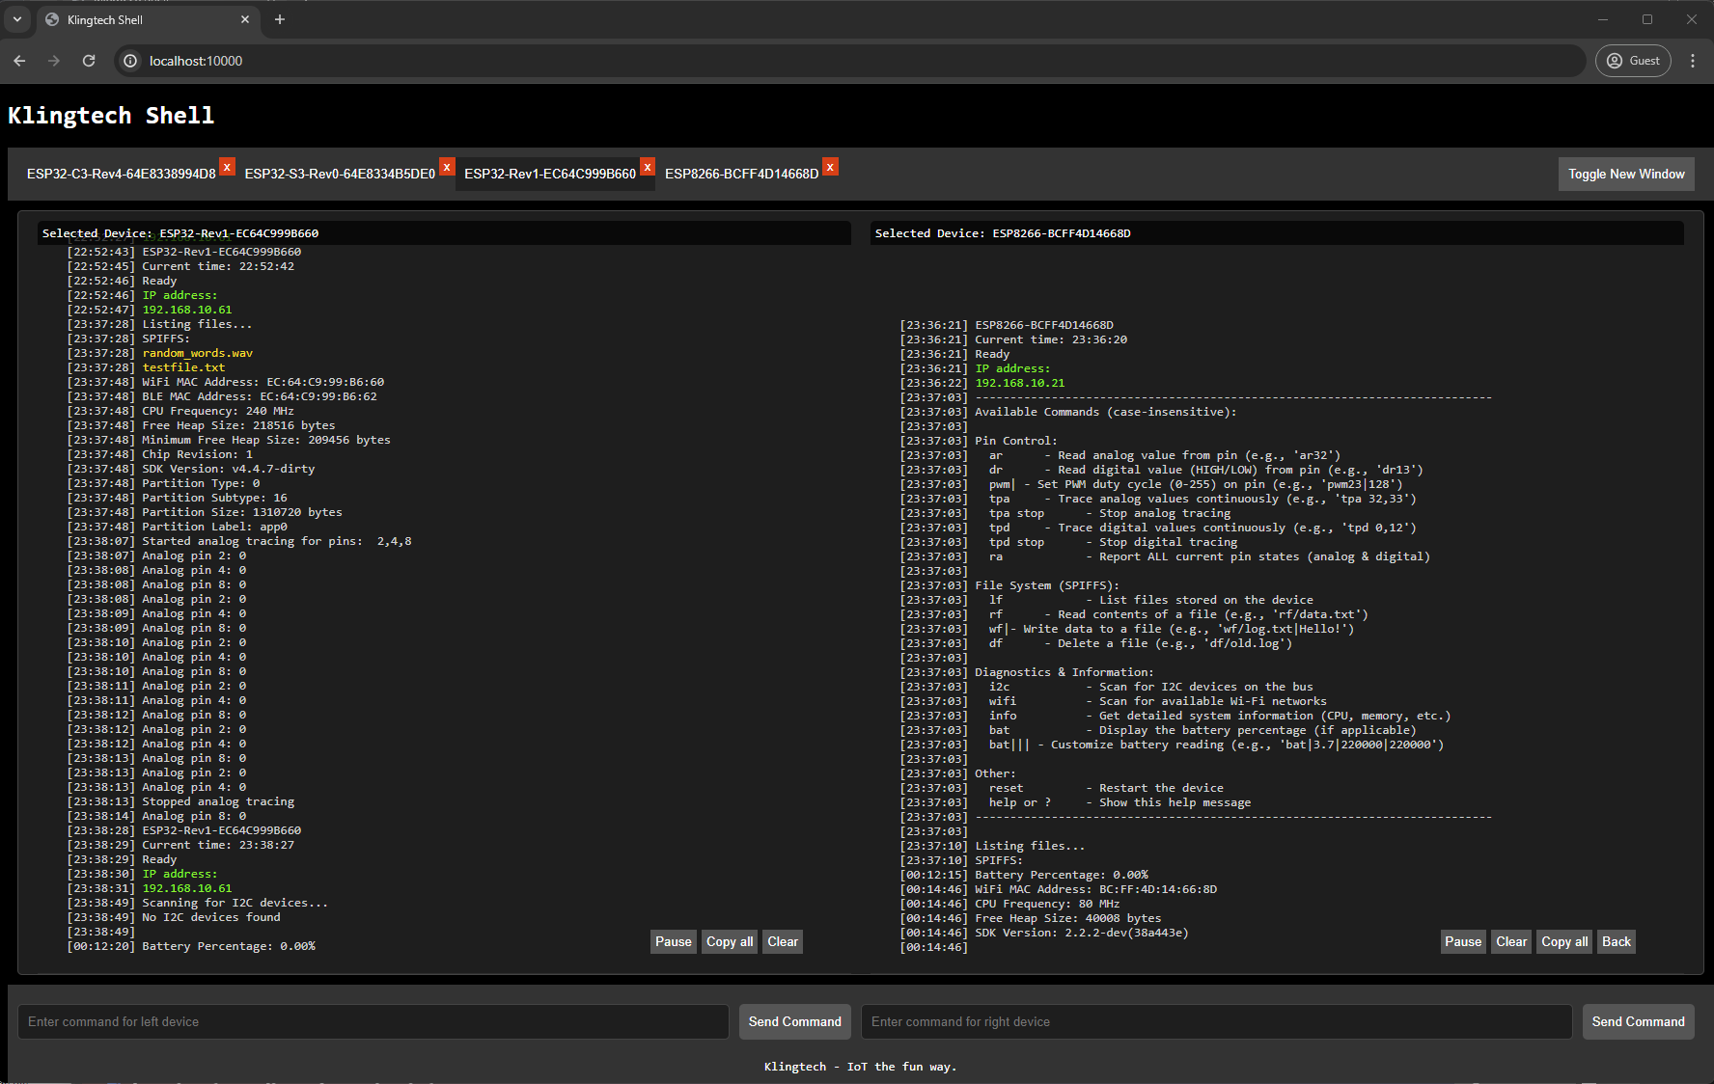1714x1084 pixels.
Task: Pause the right device log output
Action: click(1463, 942)
